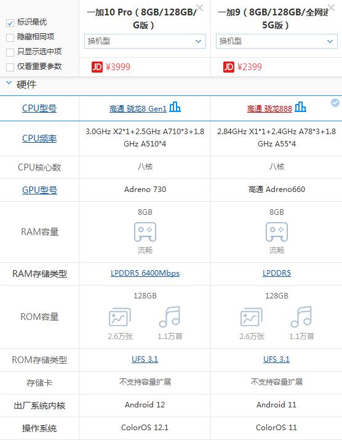Screen dimensions: 342x440
Task: Open the benchmark chart icon for 骁龙8 Gen1
Action: coord(175,107)
